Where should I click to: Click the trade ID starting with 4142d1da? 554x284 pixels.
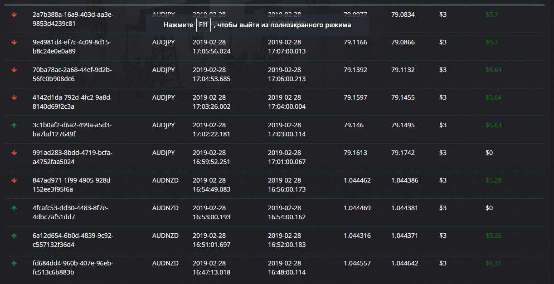(72, 102)
